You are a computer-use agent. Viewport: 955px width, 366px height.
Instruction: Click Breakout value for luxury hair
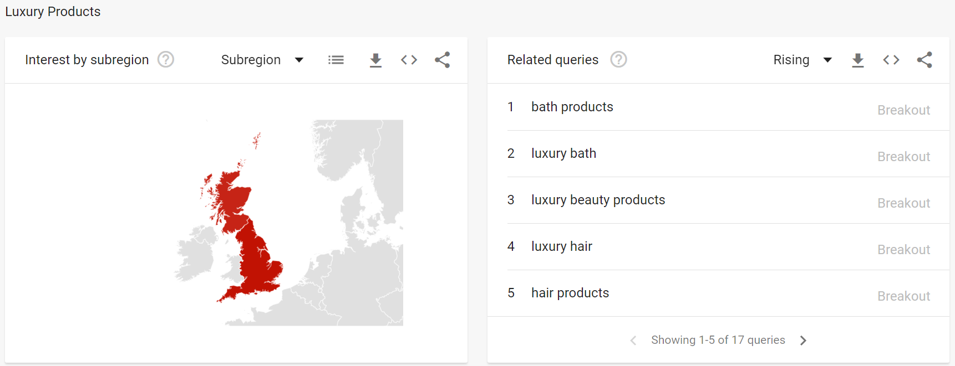[x=903, y=250]
